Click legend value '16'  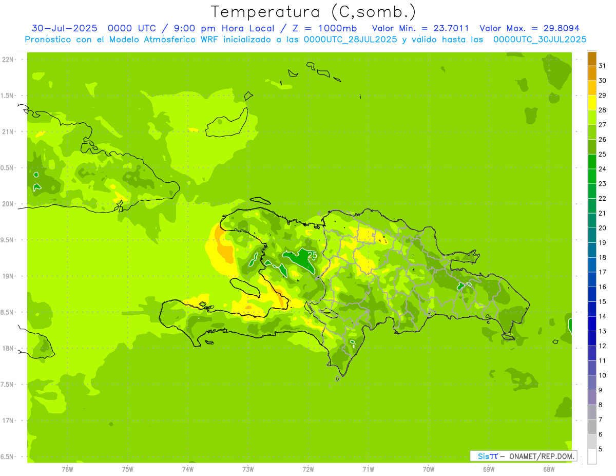pyautogui.click(x=602, y=287)
